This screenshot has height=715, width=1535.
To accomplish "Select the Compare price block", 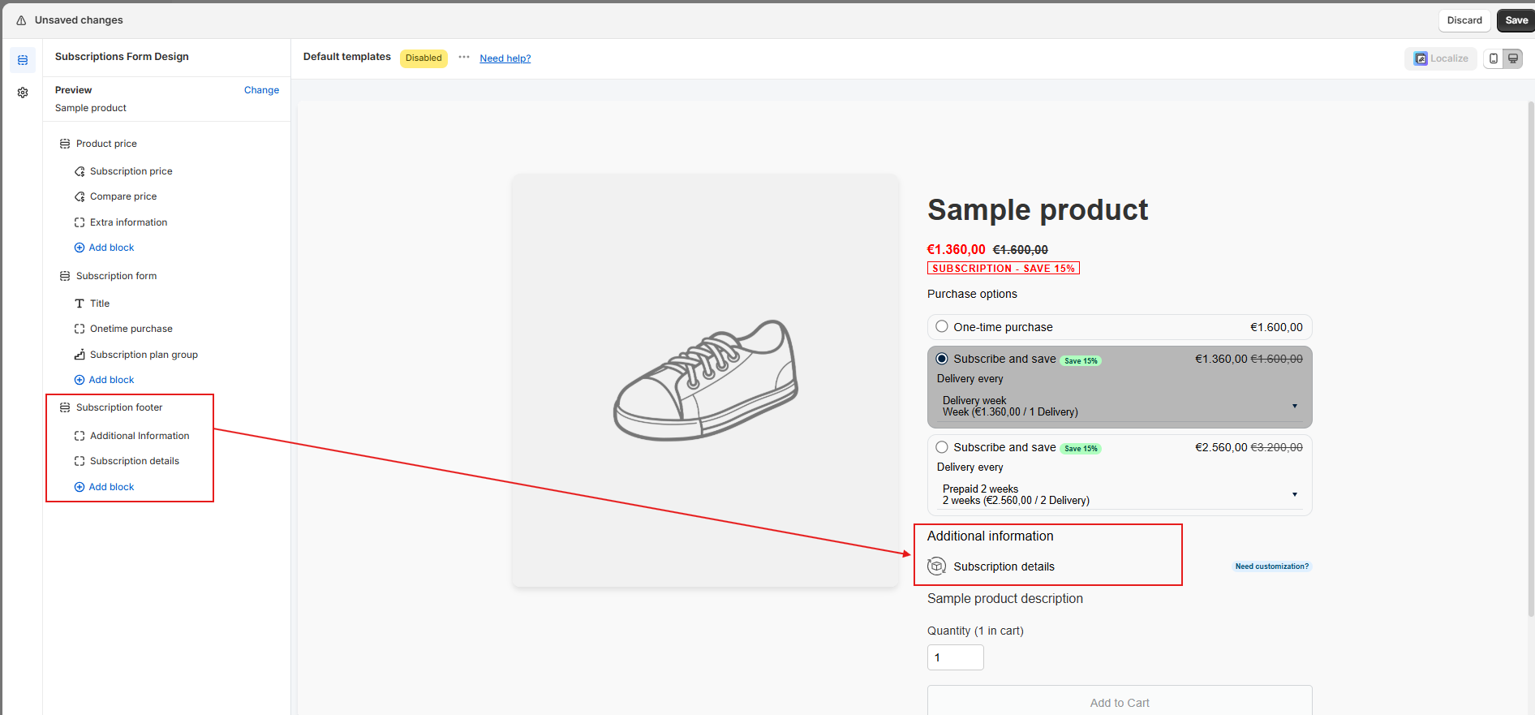I will 123,196.
